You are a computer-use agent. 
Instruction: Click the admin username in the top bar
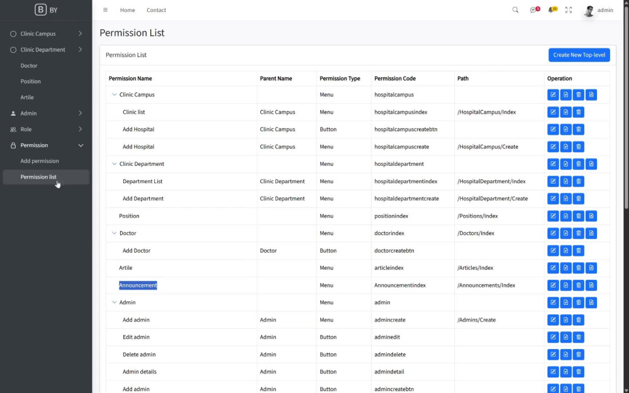point(605,10)
